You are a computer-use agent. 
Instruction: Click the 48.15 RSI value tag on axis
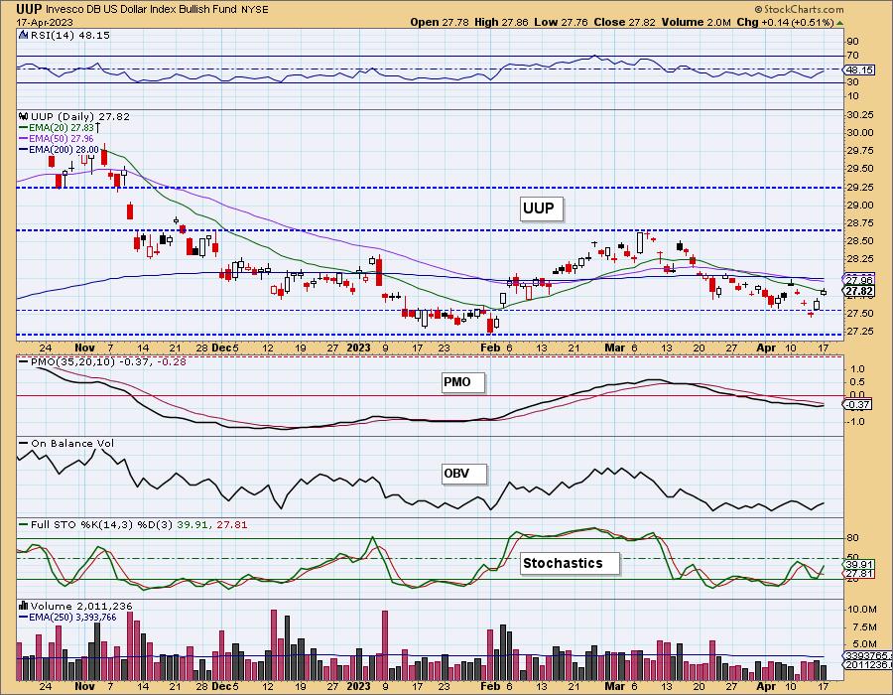[x=860, y=69]
